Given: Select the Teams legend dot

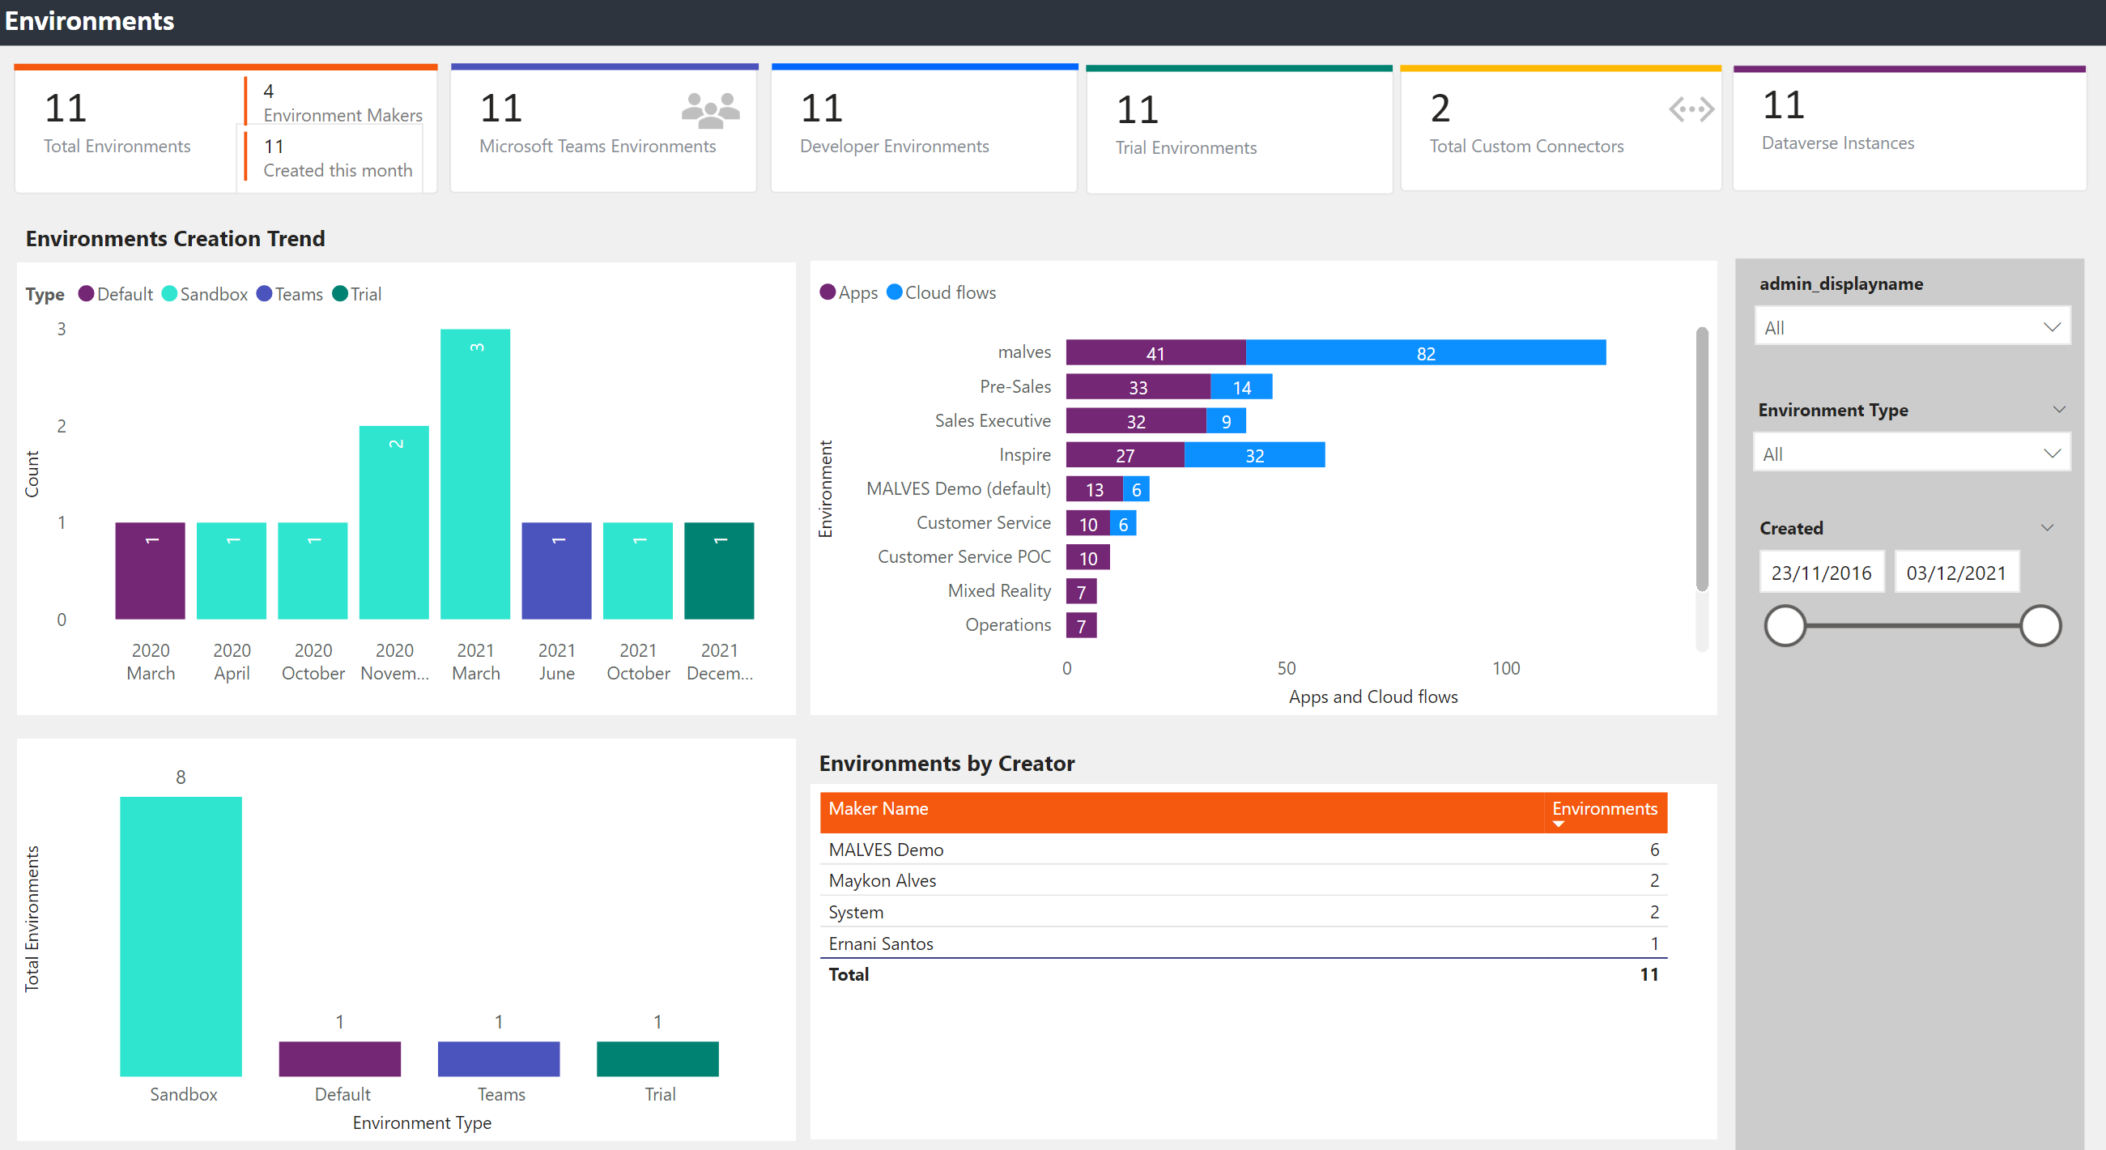Looking at the screenshot, I should 263,294.
